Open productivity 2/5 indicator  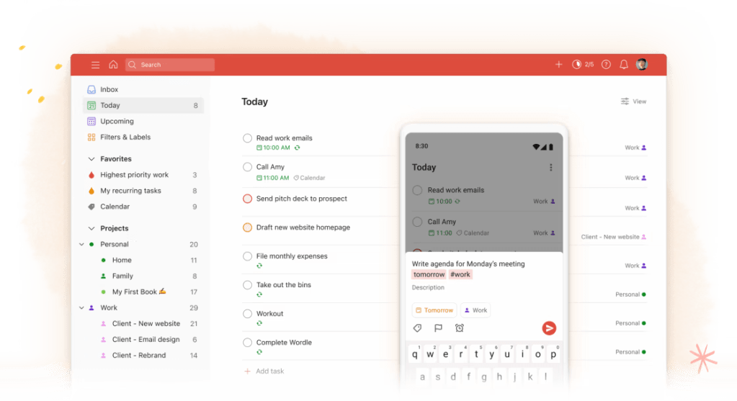[582, 65]
